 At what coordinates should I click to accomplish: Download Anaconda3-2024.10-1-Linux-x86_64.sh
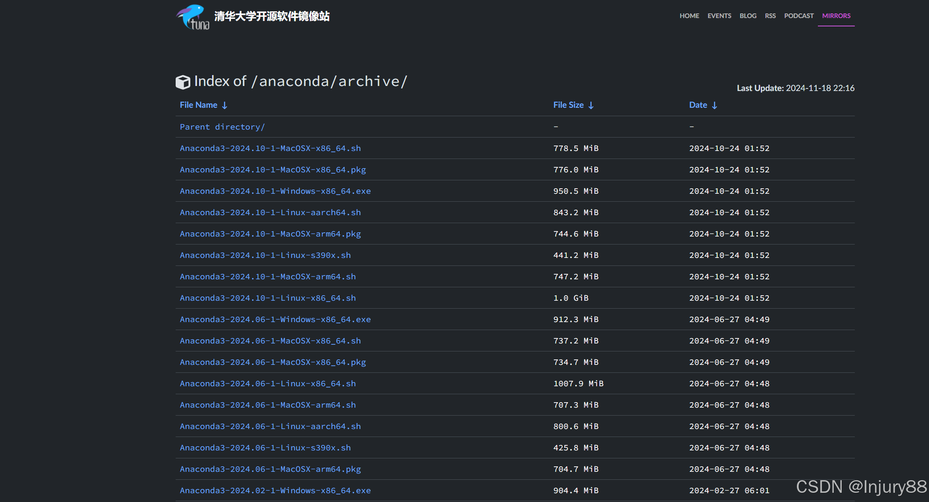click(268, 298)
